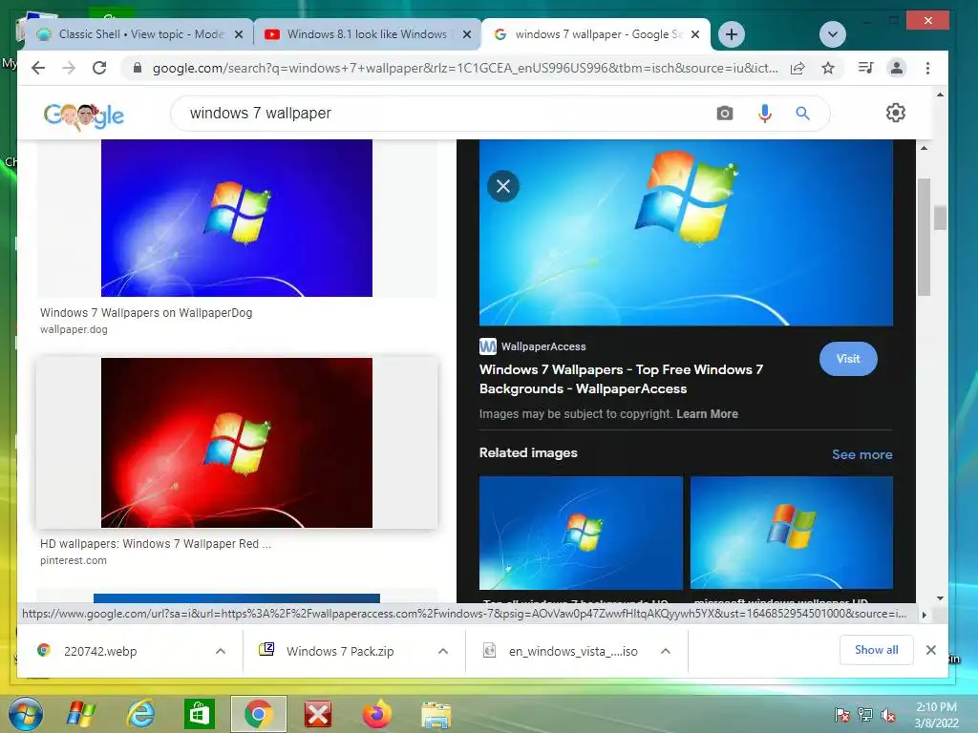Open the red Windows 7 wallpaper thumbnail
This screenshot has width=978, height=733.
237,443
